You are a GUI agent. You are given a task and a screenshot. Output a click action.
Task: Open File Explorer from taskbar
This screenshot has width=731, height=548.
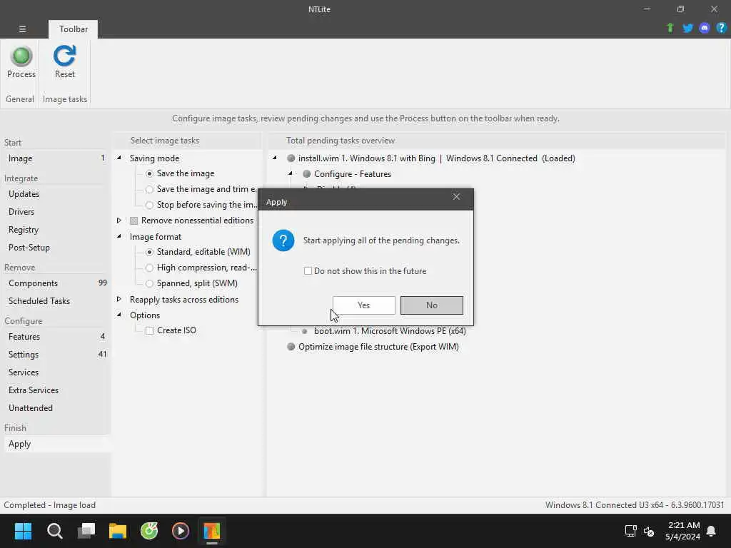pos(118,531)
